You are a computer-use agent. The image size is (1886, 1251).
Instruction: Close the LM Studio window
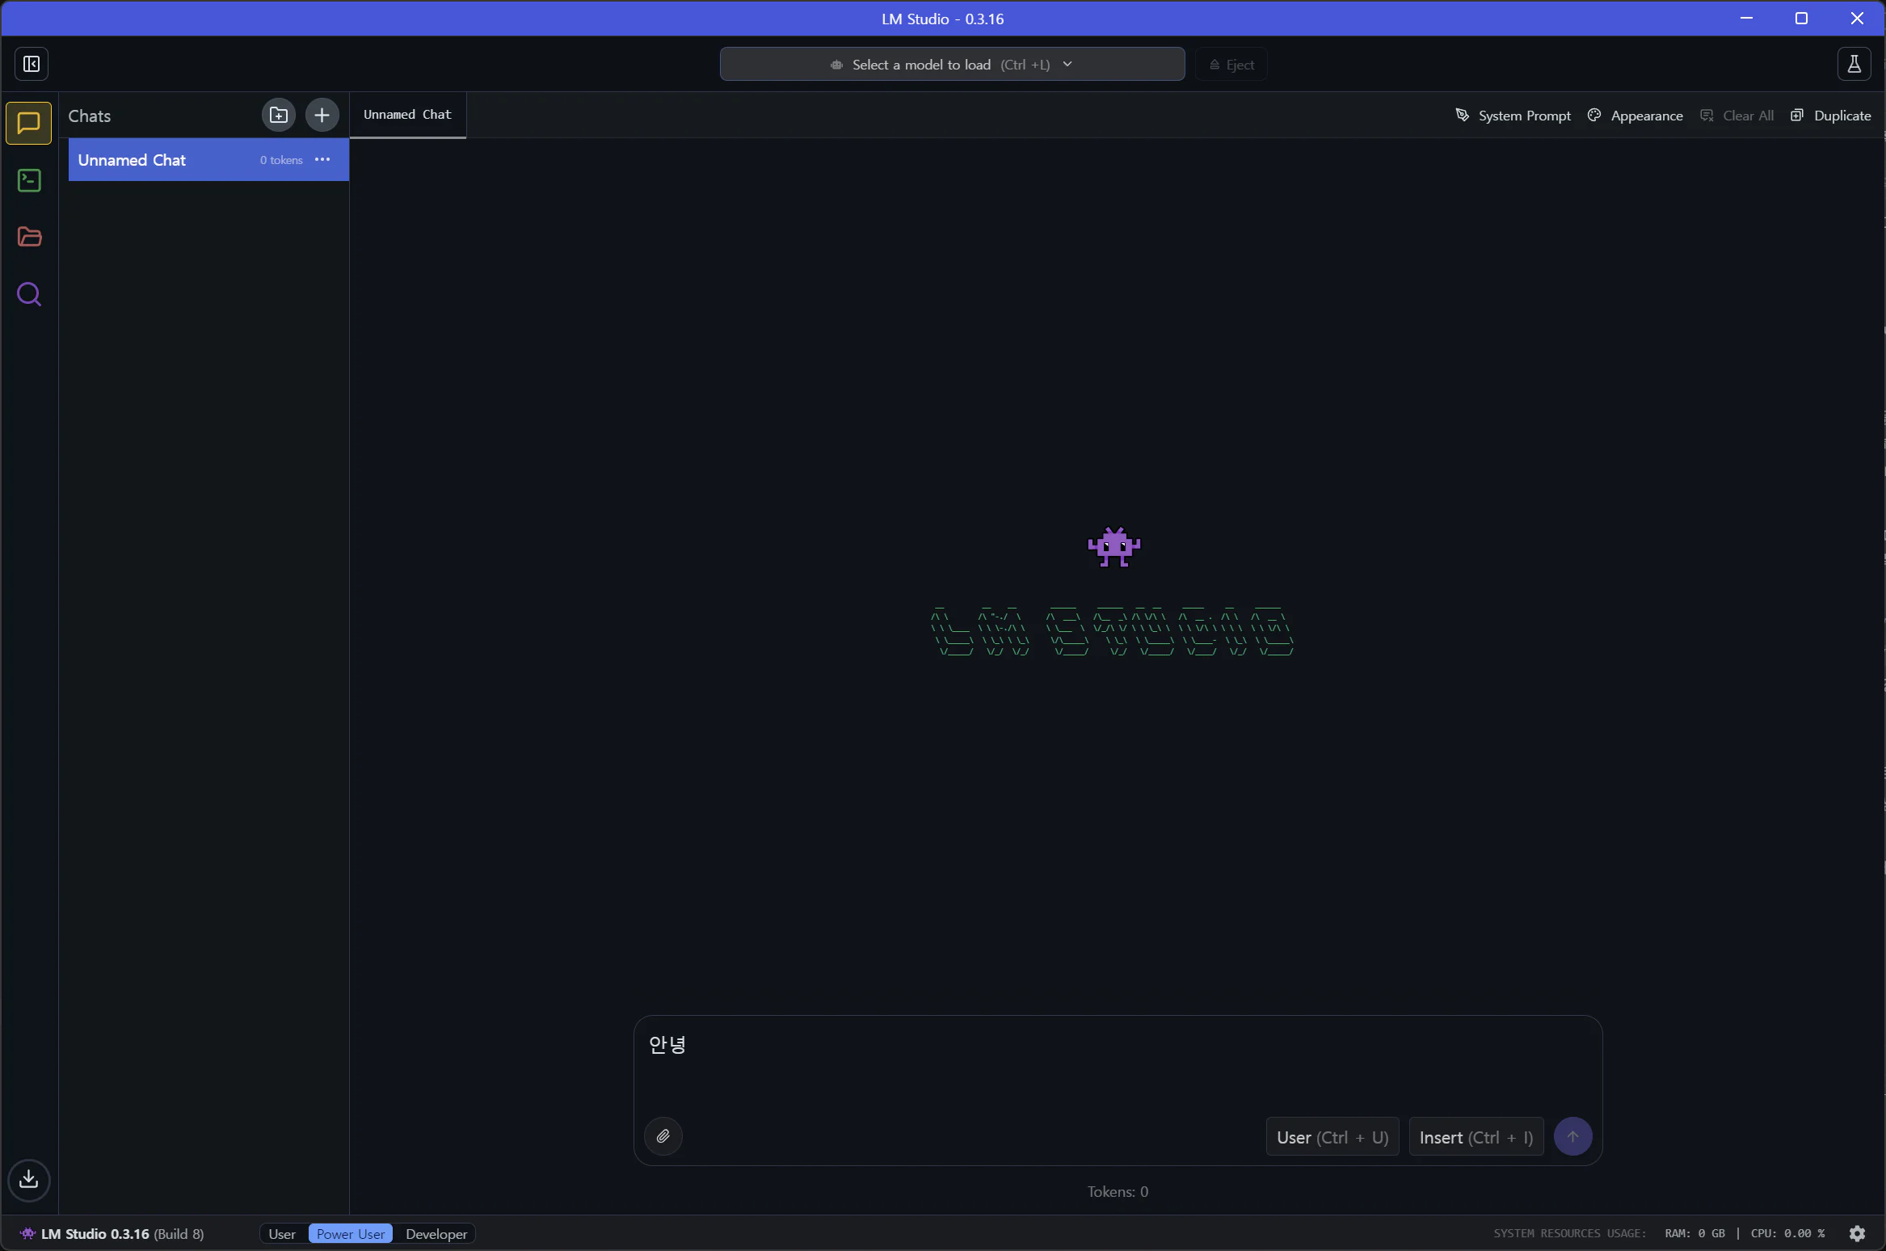click(1857, 18)
